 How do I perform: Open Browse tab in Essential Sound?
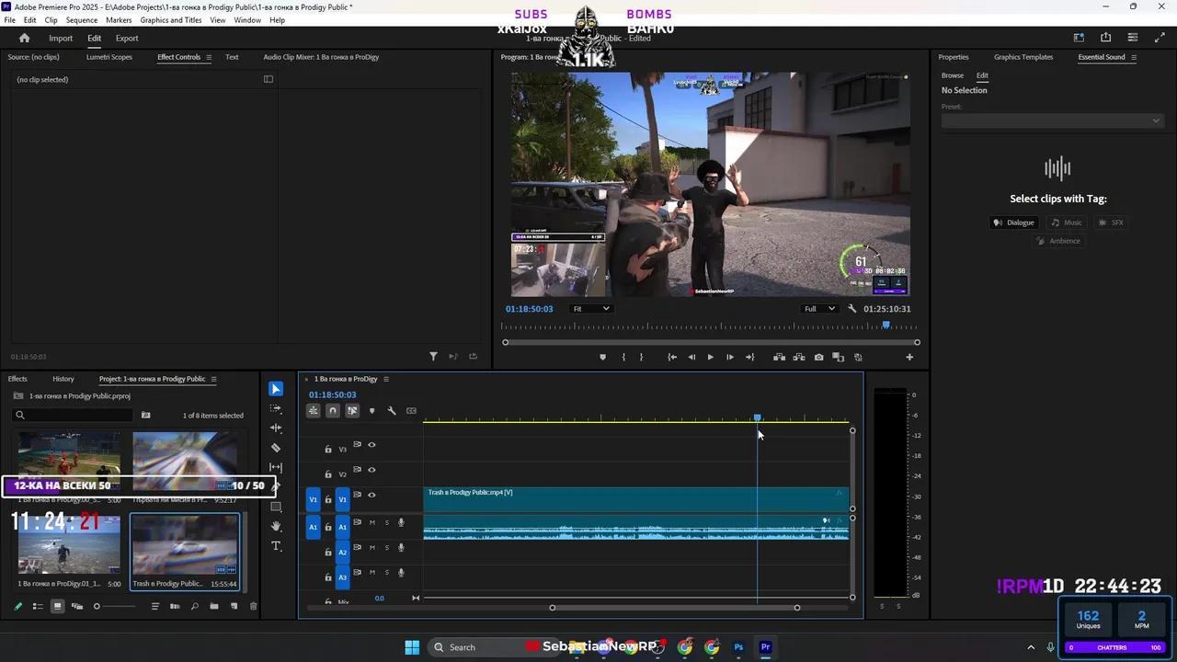click(953, 75)
